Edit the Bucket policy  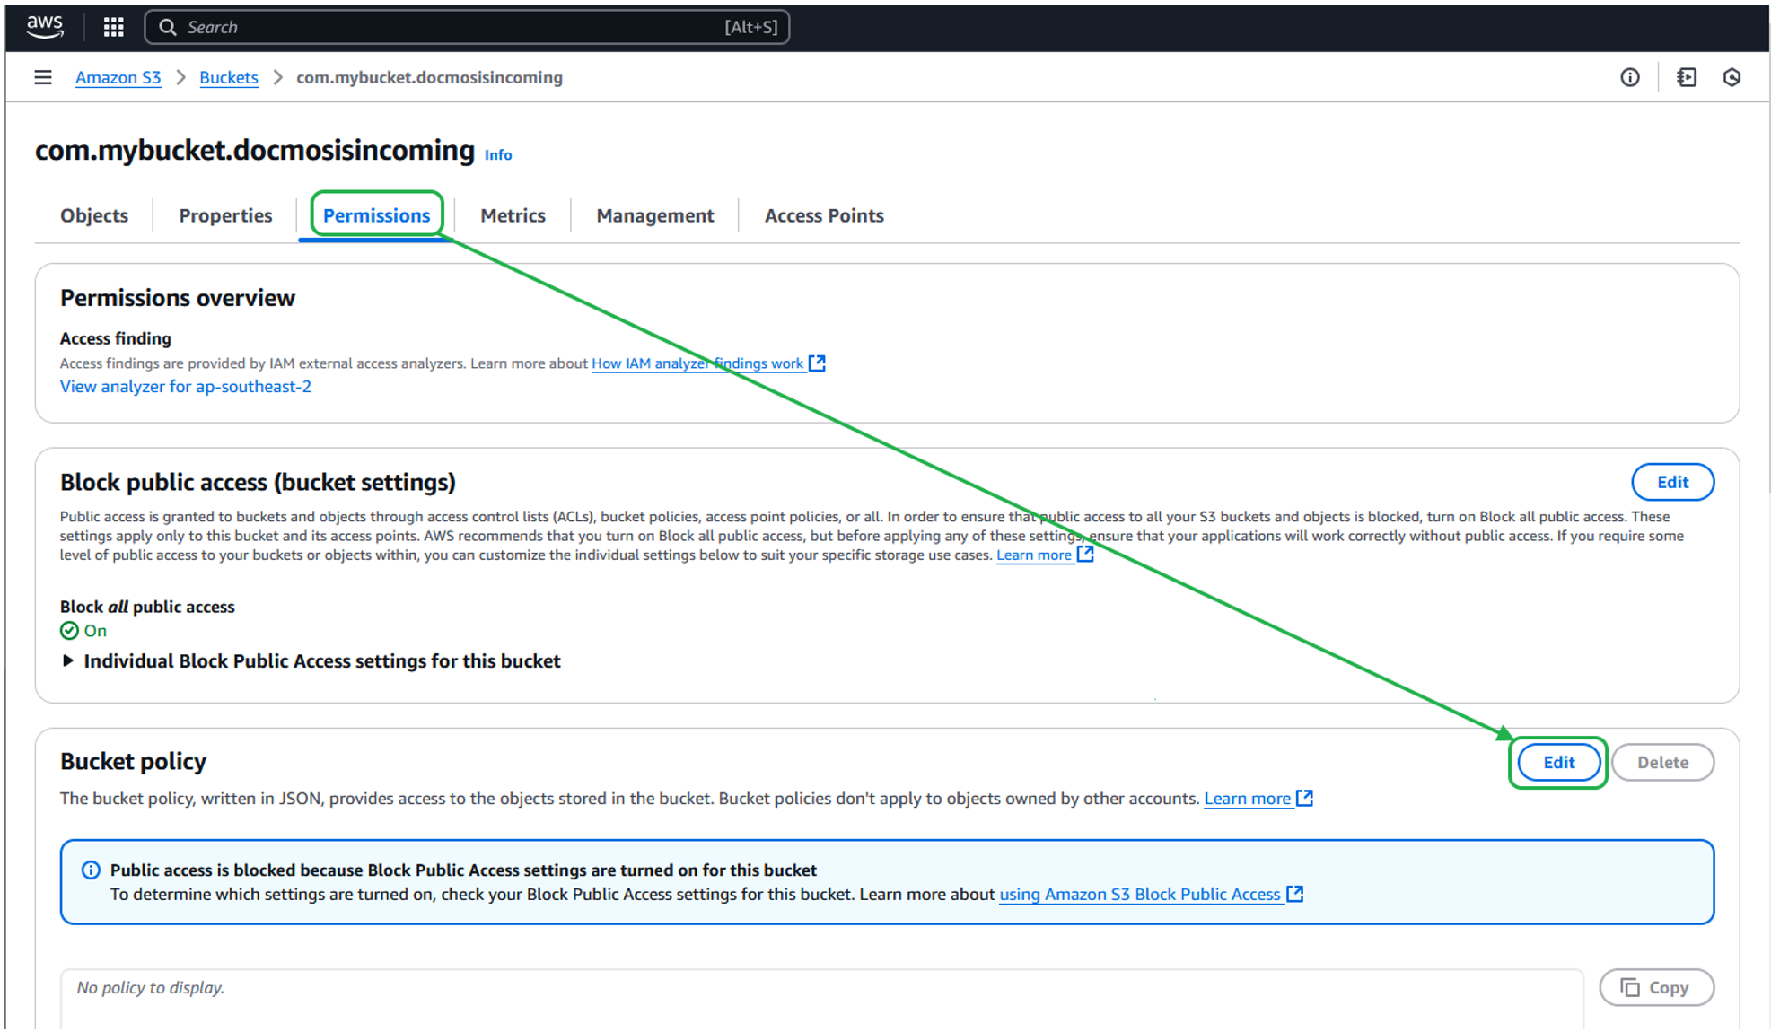(x=1558, y=762)
